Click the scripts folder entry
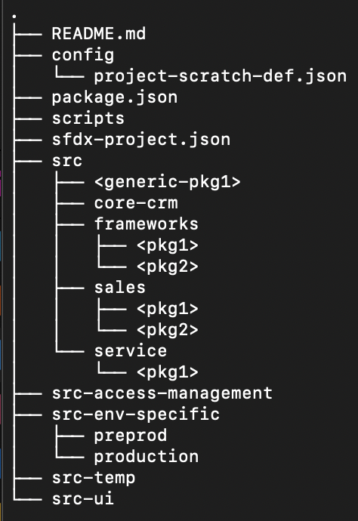Screen dimensions: 358x521 [88, 119]
